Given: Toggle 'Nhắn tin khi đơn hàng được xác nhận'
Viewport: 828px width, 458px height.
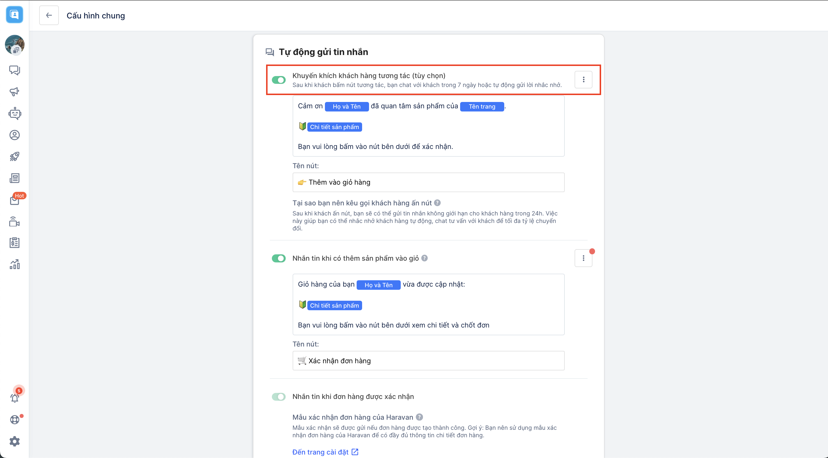Looking at the screenshot, I should click(278, 397).
